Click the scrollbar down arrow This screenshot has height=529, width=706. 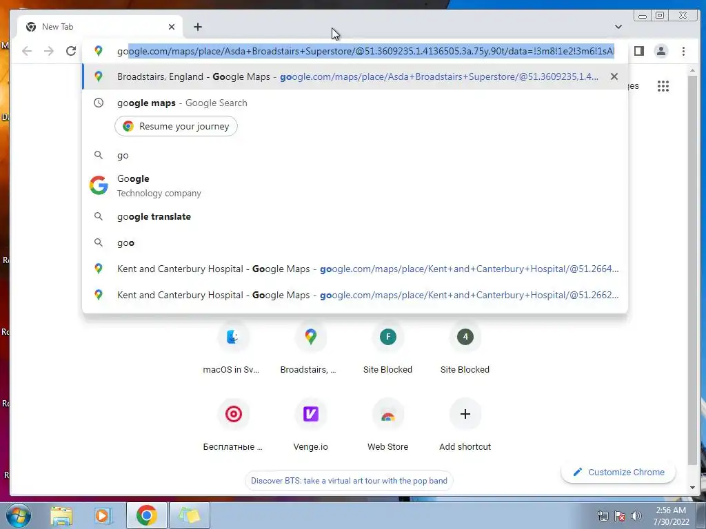[692, 488]
